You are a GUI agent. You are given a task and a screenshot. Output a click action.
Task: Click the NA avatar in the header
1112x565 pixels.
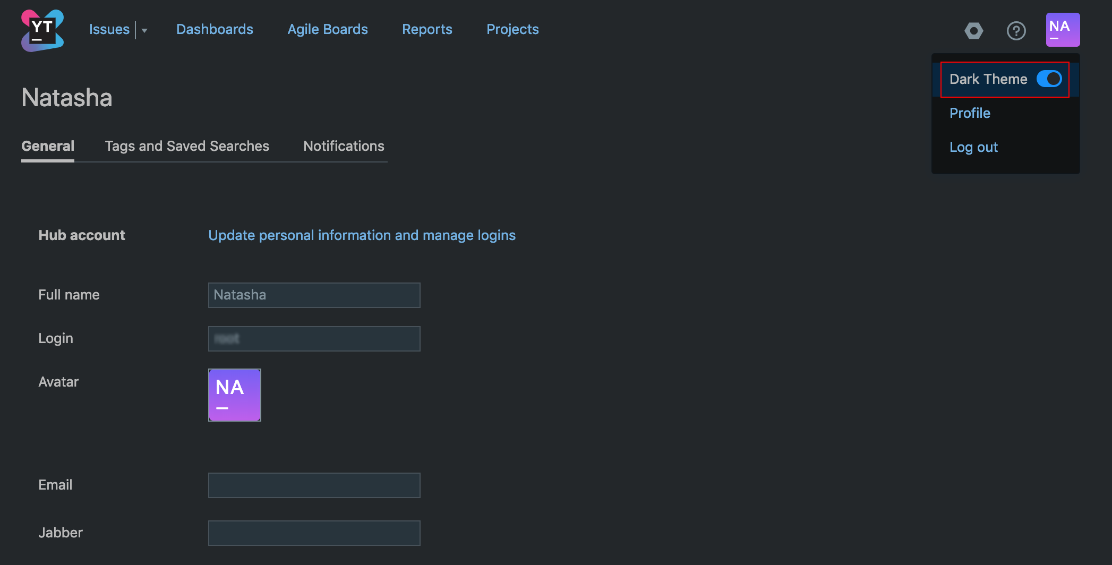1062,29
